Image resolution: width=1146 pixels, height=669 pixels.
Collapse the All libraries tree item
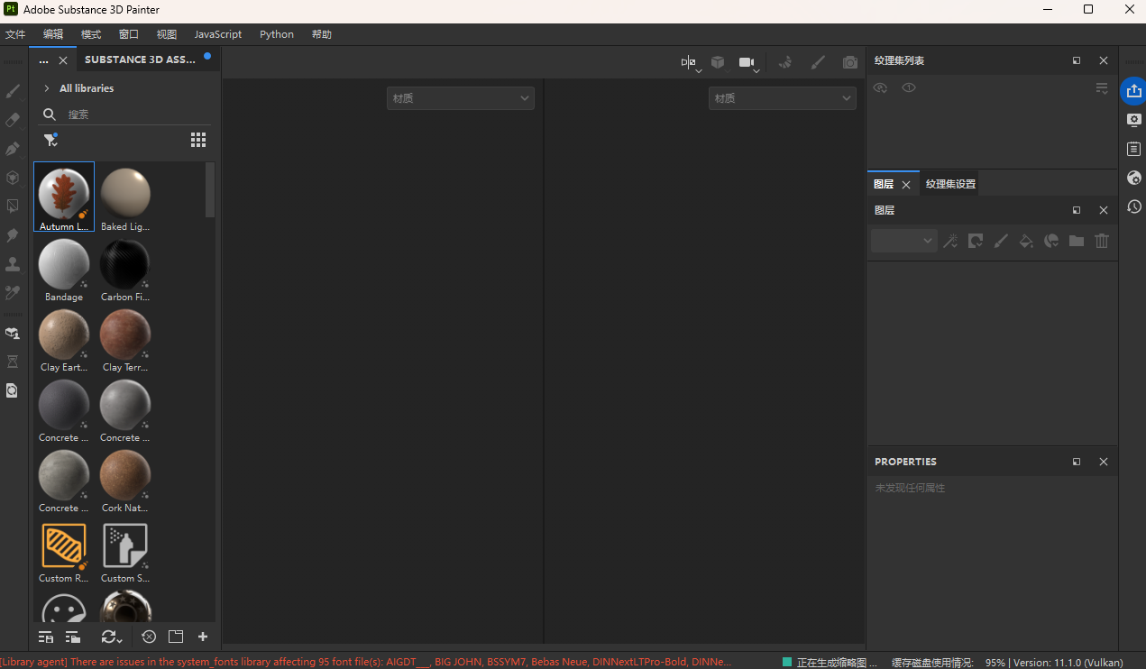point(46,87)
